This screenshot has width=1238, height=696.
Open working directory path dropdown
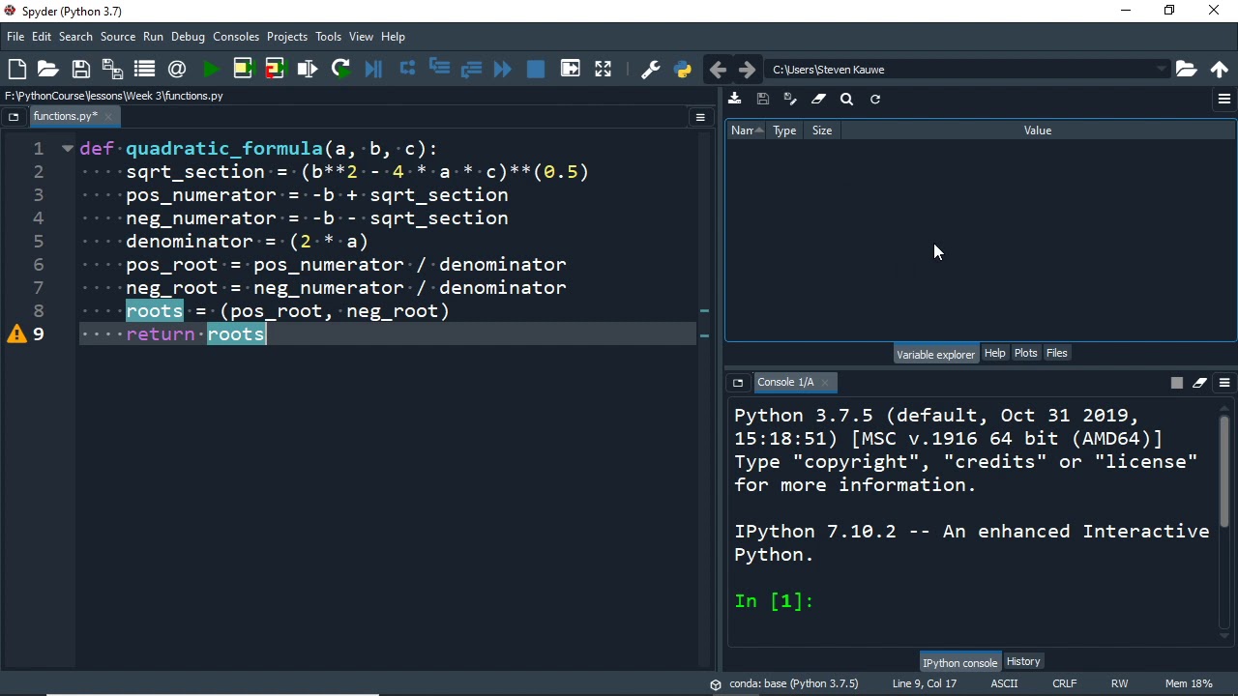[x=1162, y=70]
